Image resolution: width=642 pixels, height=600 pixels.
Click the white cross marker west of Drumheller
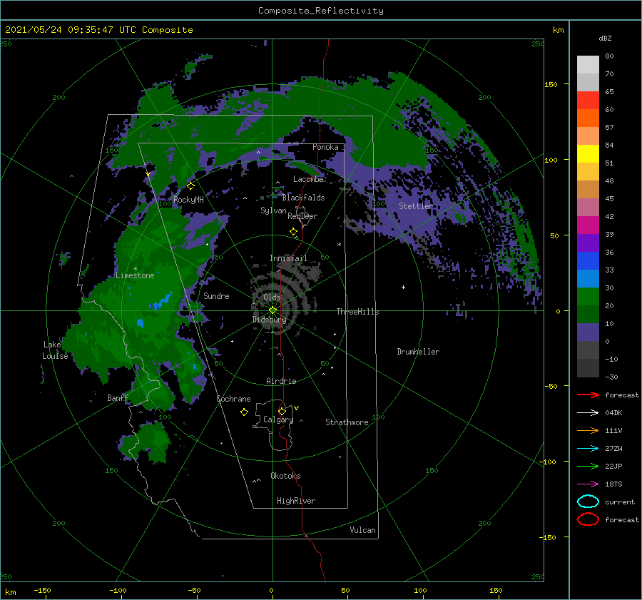[403, 287]
